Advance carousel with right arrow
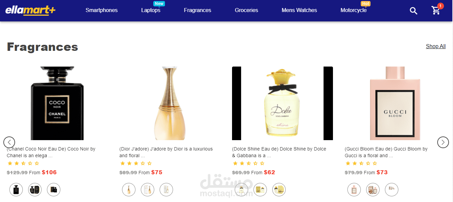The height and width of the screenshot is (202, 453). (x=443, y=142)
